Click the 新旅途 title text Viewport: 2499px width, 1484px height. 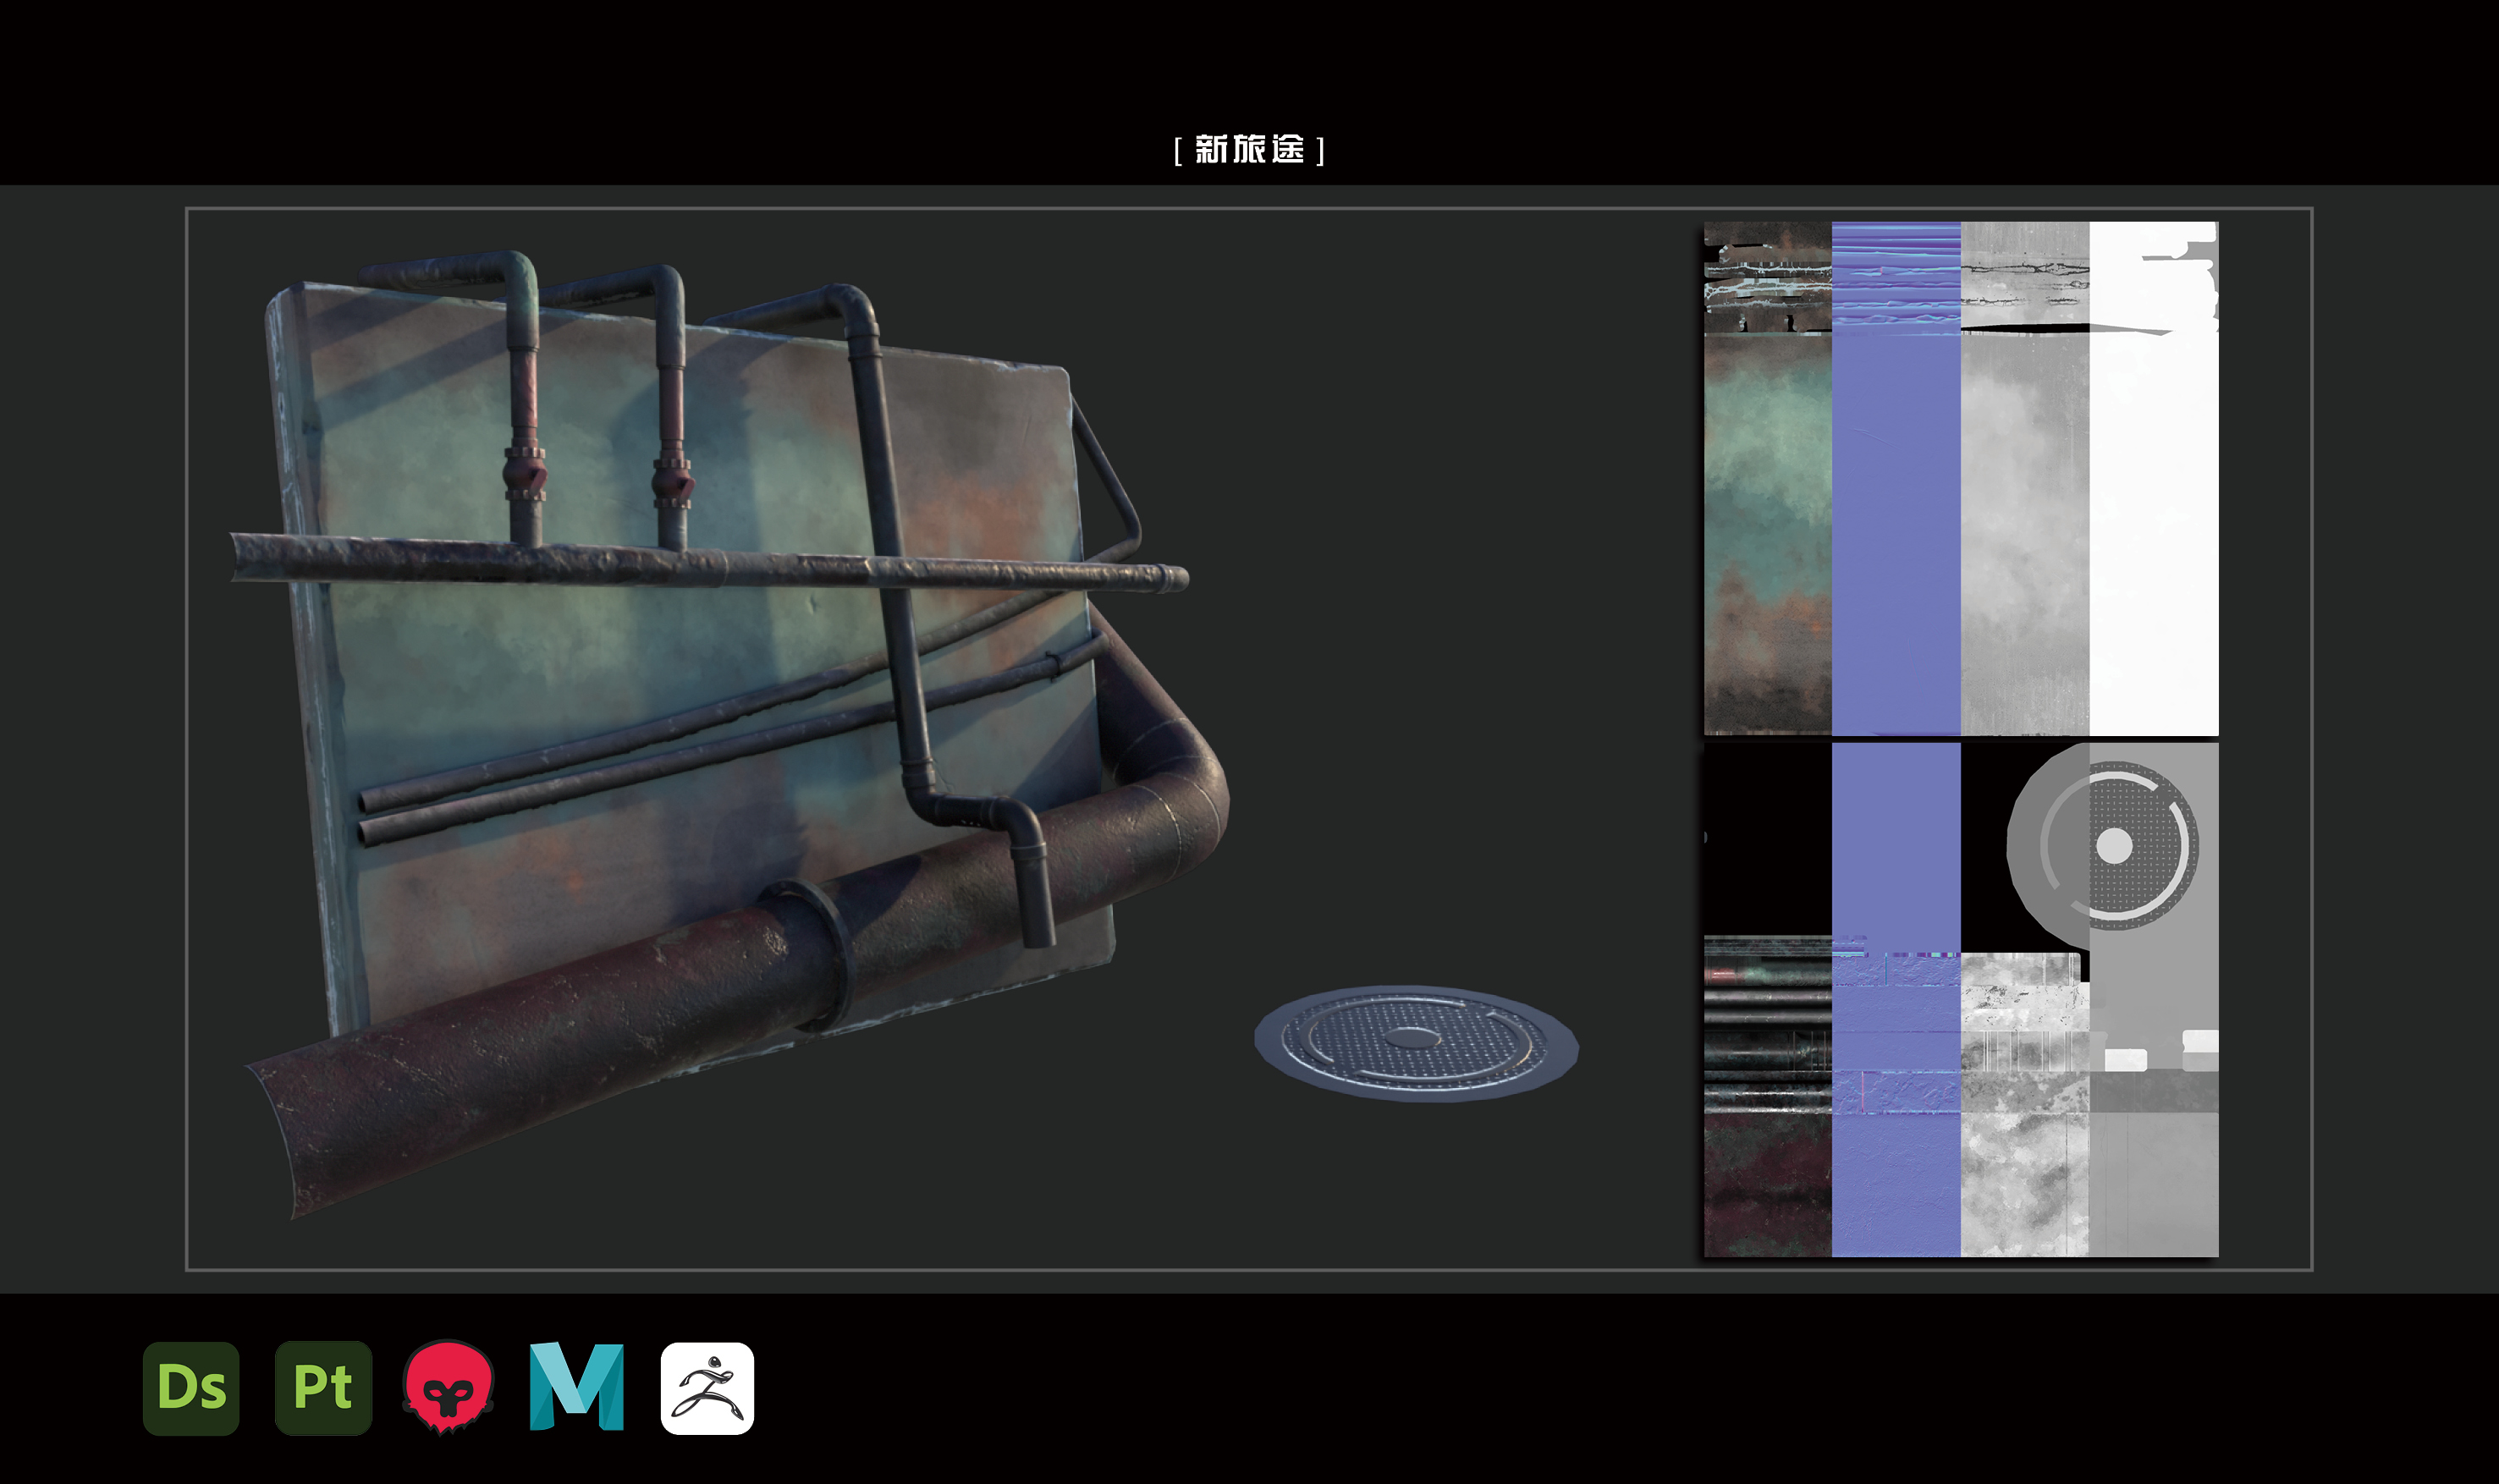(1249, 150)
